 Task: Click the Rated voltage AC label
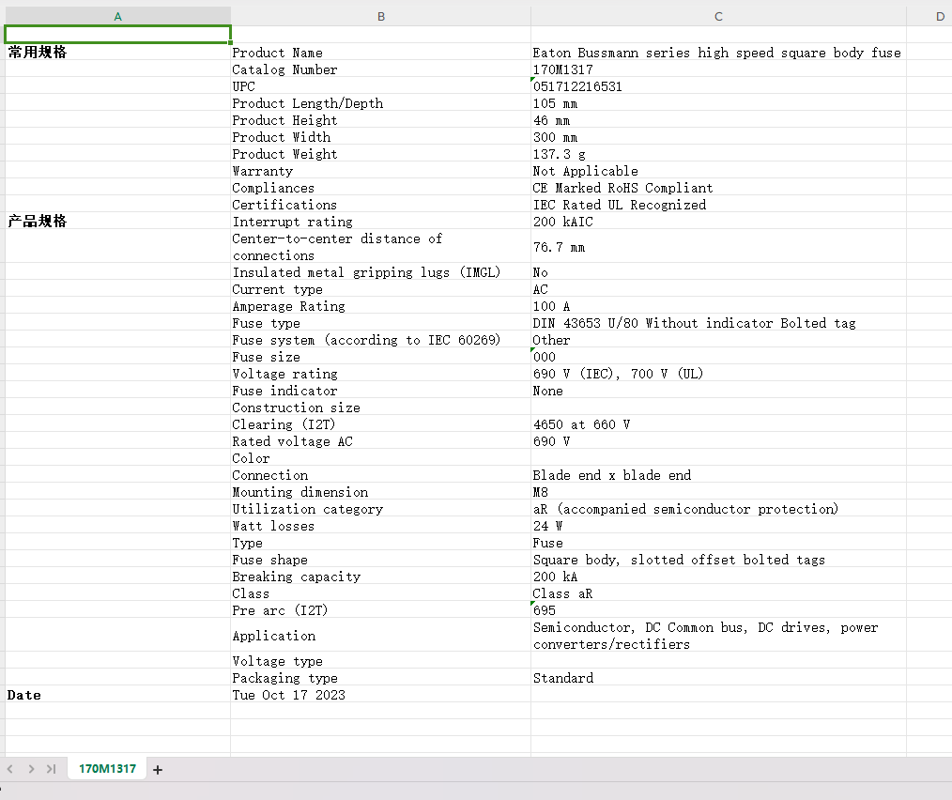380,441
